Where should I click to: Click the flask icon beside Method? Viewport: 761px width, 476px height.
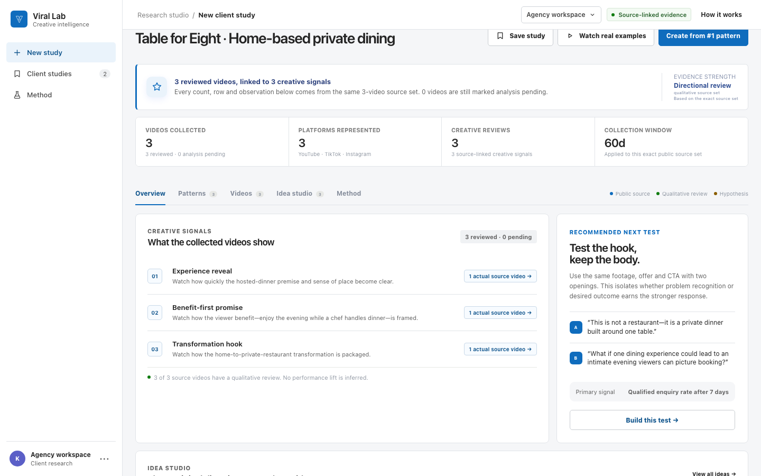[x=17, y=95]
